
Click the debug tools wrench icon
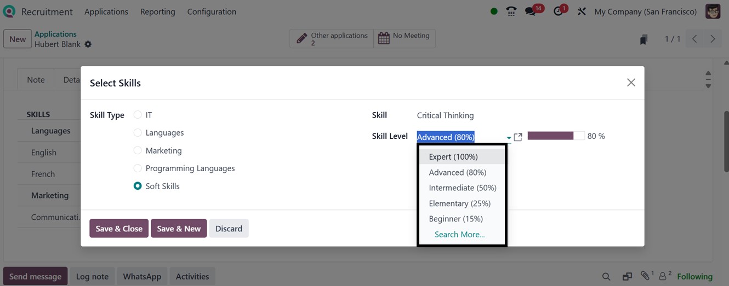[x=582, y=11]
